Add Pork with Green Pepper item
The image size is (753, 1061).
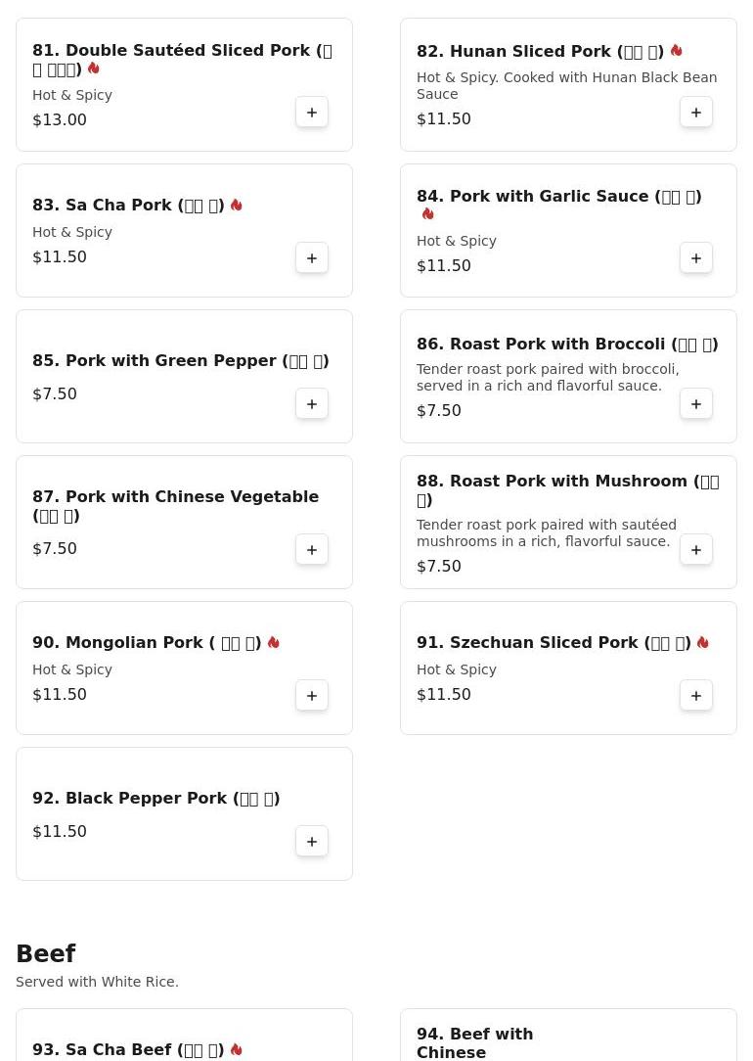coord(312,404)
